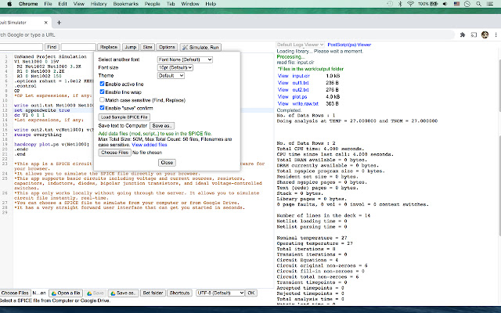Open the File menu

point(48,4)
